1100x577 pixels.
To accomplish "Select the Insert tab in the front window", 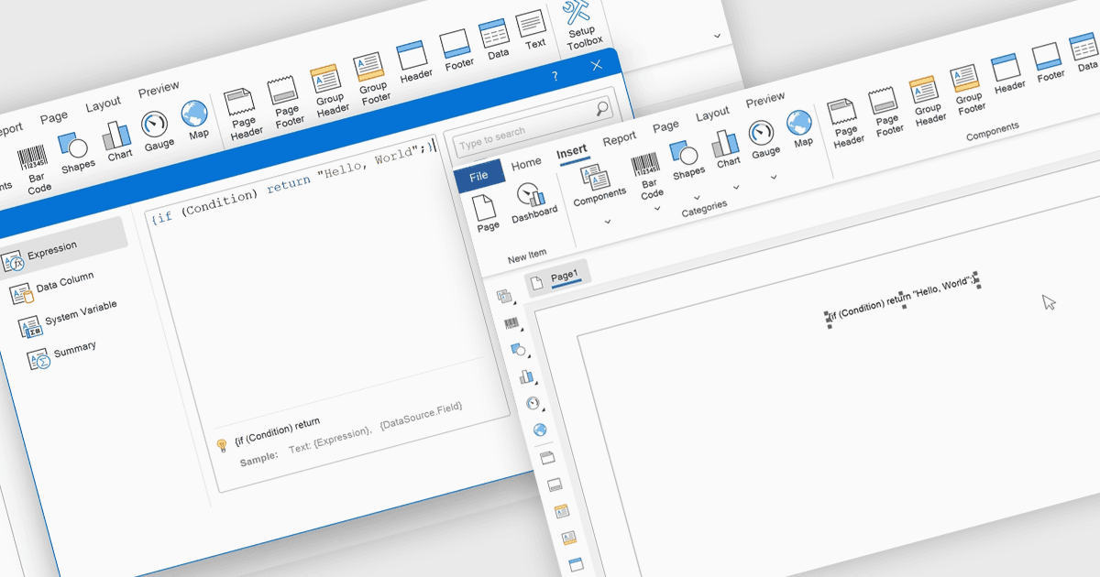I will (572, 151).
